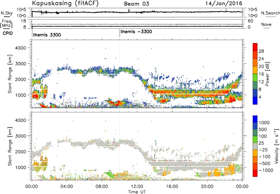Click the 'Power [dB]' colorbar title
Image resolution: width=280 pixels, height=194 pixels.
[267, 74]
